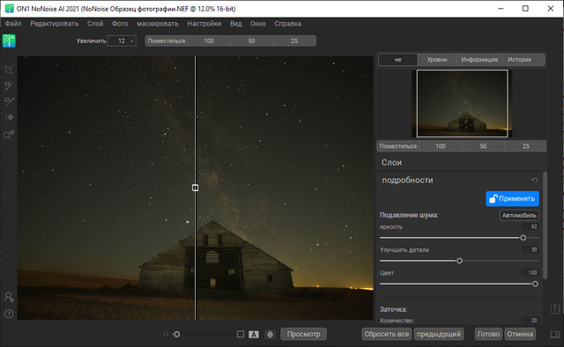Toggle the mask view A button

point(254,335)
